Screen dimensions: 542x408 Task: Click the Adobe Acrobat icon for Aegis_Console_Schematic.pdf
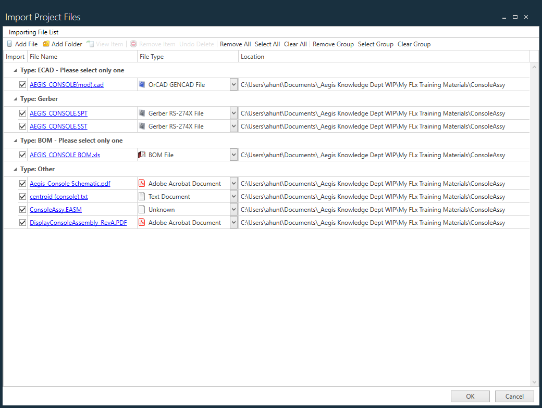coord(142,183)
